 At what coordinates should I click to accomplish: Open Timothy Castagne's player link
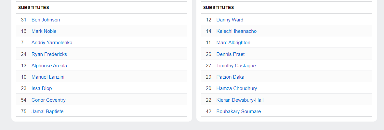pyautogui.click(x=236, y=66)
